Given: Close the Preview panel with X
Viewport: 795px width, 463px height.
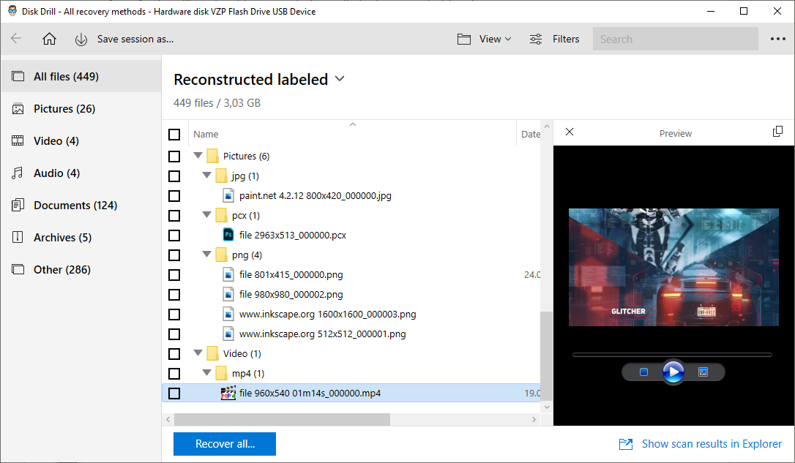Looking at the screenshot, I should pyautogui.click(x=570, y=132).
